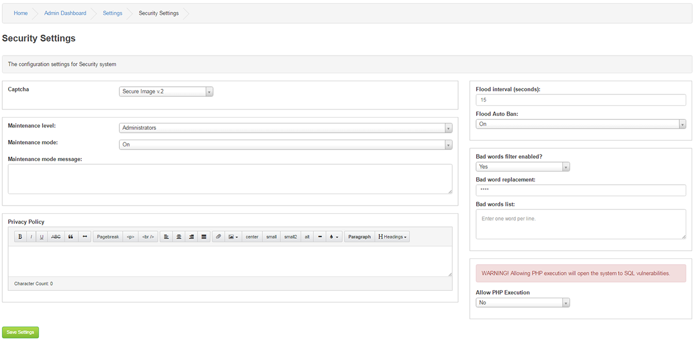Open the text color droplet menu
The height and width of the screenshot is (340, 695).
pos(334,236)
